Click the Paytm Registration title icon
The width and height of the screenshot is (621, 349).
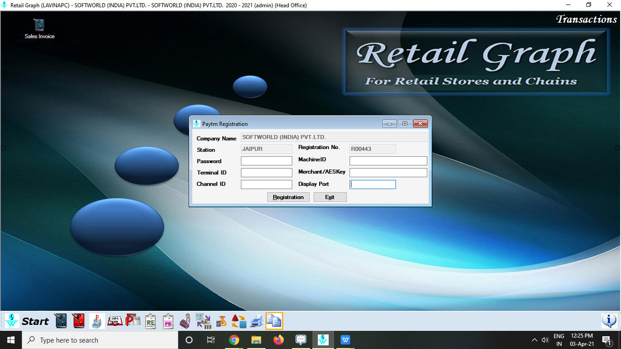(x=196, y=124)
